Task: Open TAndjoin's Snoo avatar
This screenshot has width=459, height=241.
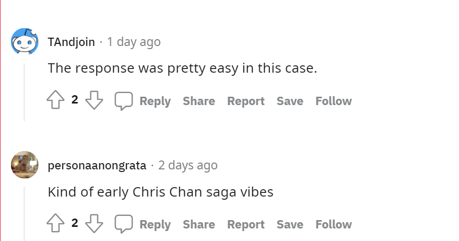Action: [x=25, y=41]
